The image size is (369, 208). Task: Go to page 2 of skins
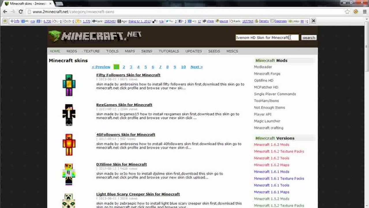(124, 67)
